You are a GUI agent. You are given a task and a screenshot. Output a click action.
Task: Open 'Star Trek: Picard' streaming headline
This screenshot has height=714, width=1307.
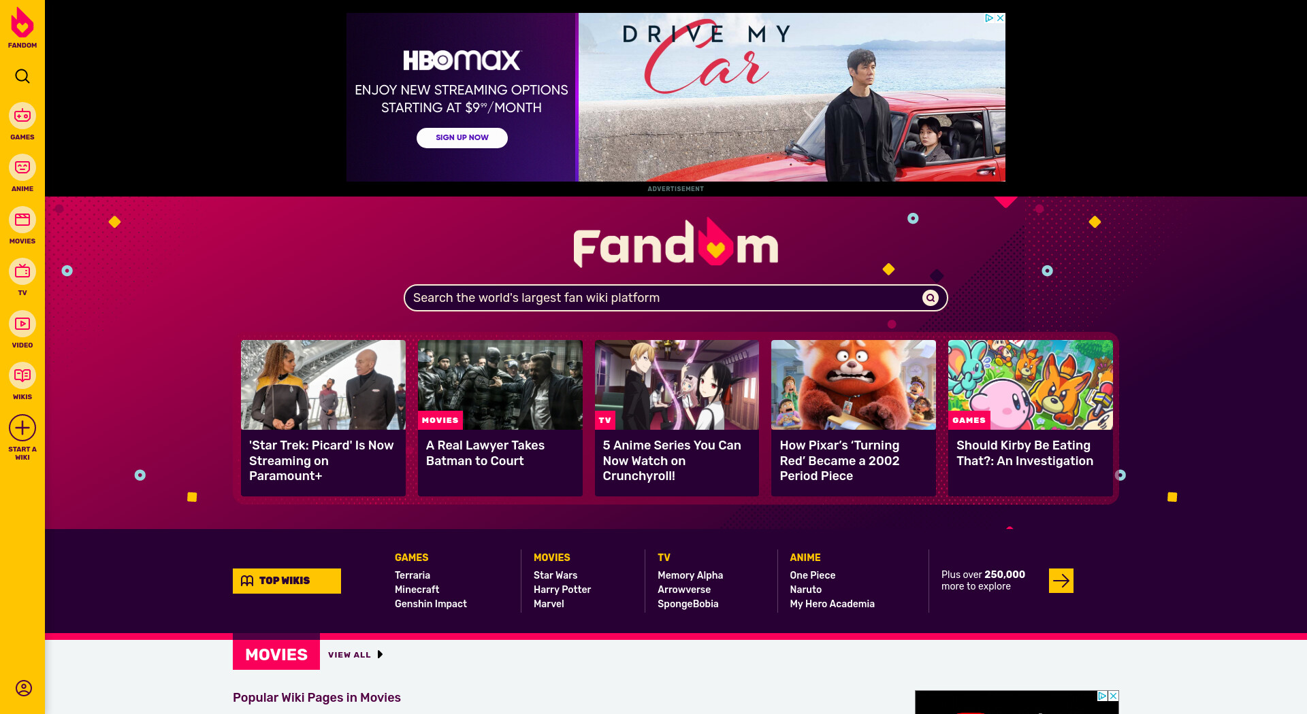click(x=321, y=460)
